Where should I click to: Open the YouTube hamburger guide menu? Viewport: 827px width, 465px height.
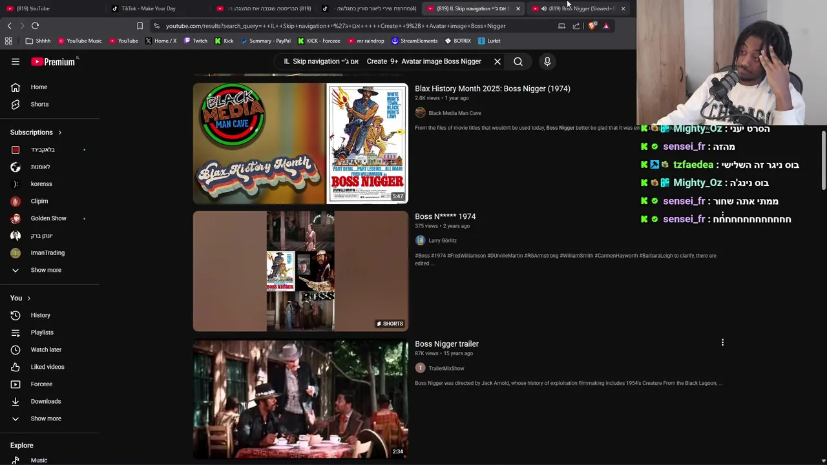(x=16, y=61)
